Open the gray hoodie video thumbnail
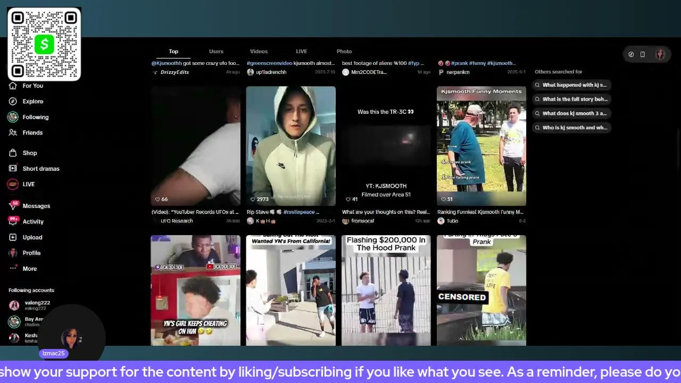Screen dimensions: 681x383 pos(291,146)
